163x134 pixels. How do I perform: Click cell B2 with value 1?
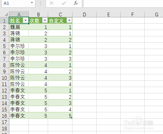(x=38, y=27)
